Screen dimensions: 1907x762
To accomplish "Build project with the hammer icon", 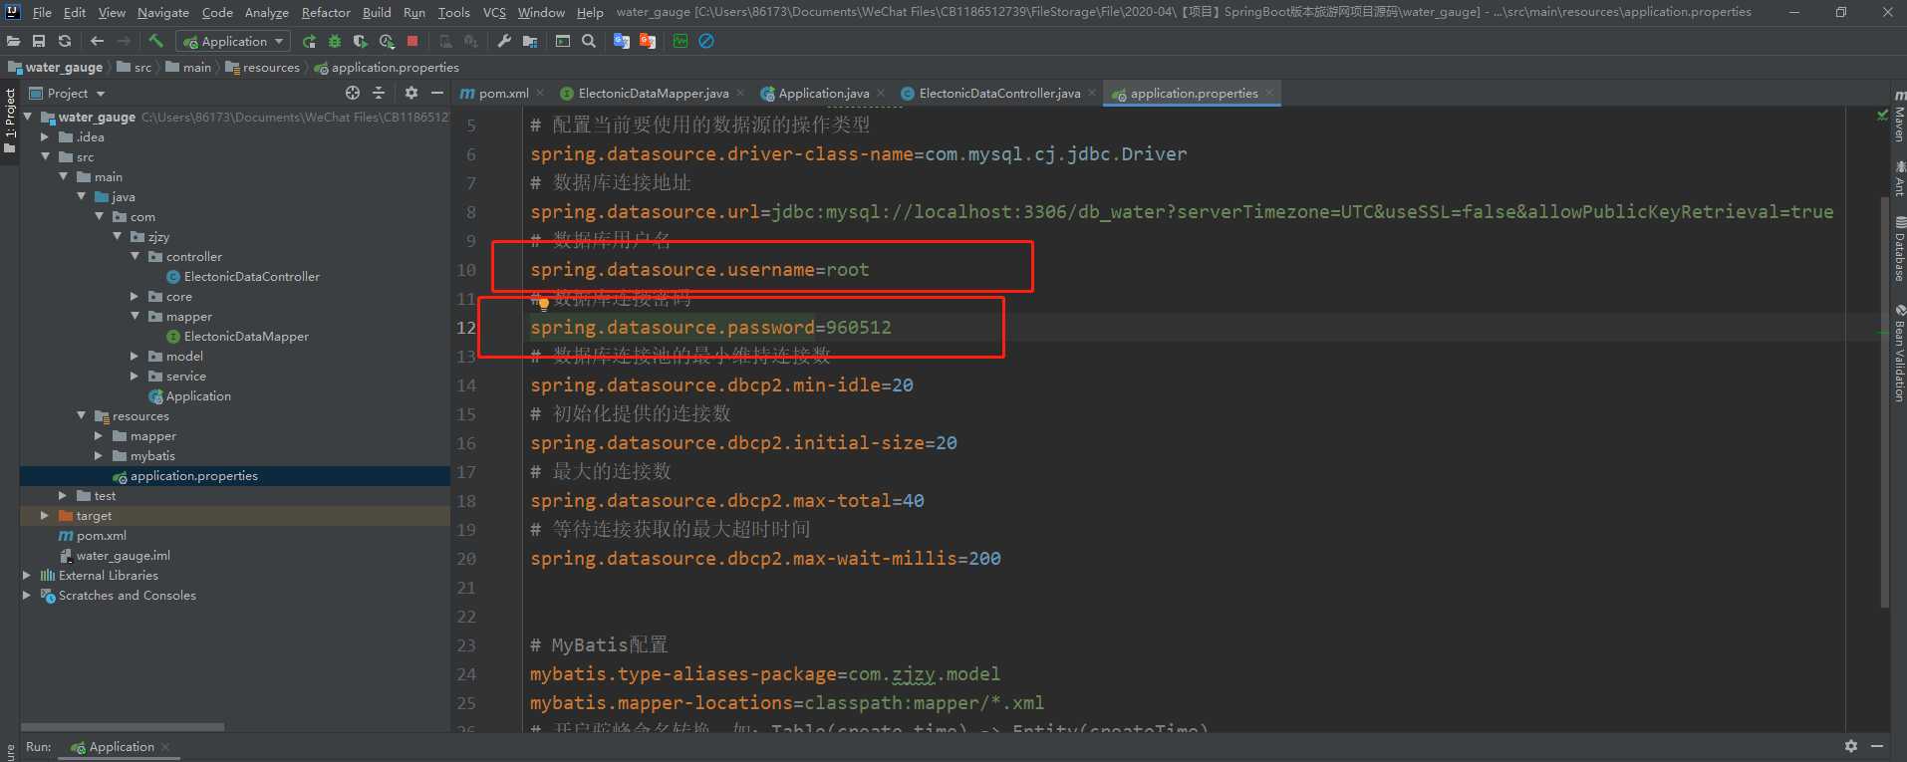I will click(x=155, y=41).
